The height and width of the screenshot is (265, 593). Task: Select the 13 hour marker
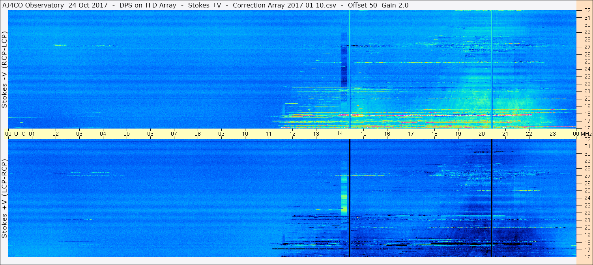316,134
